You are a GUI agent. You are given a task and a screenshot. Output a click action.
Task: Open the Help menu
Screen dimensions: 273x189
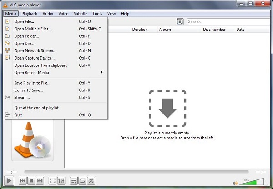(x=125, y=13)
